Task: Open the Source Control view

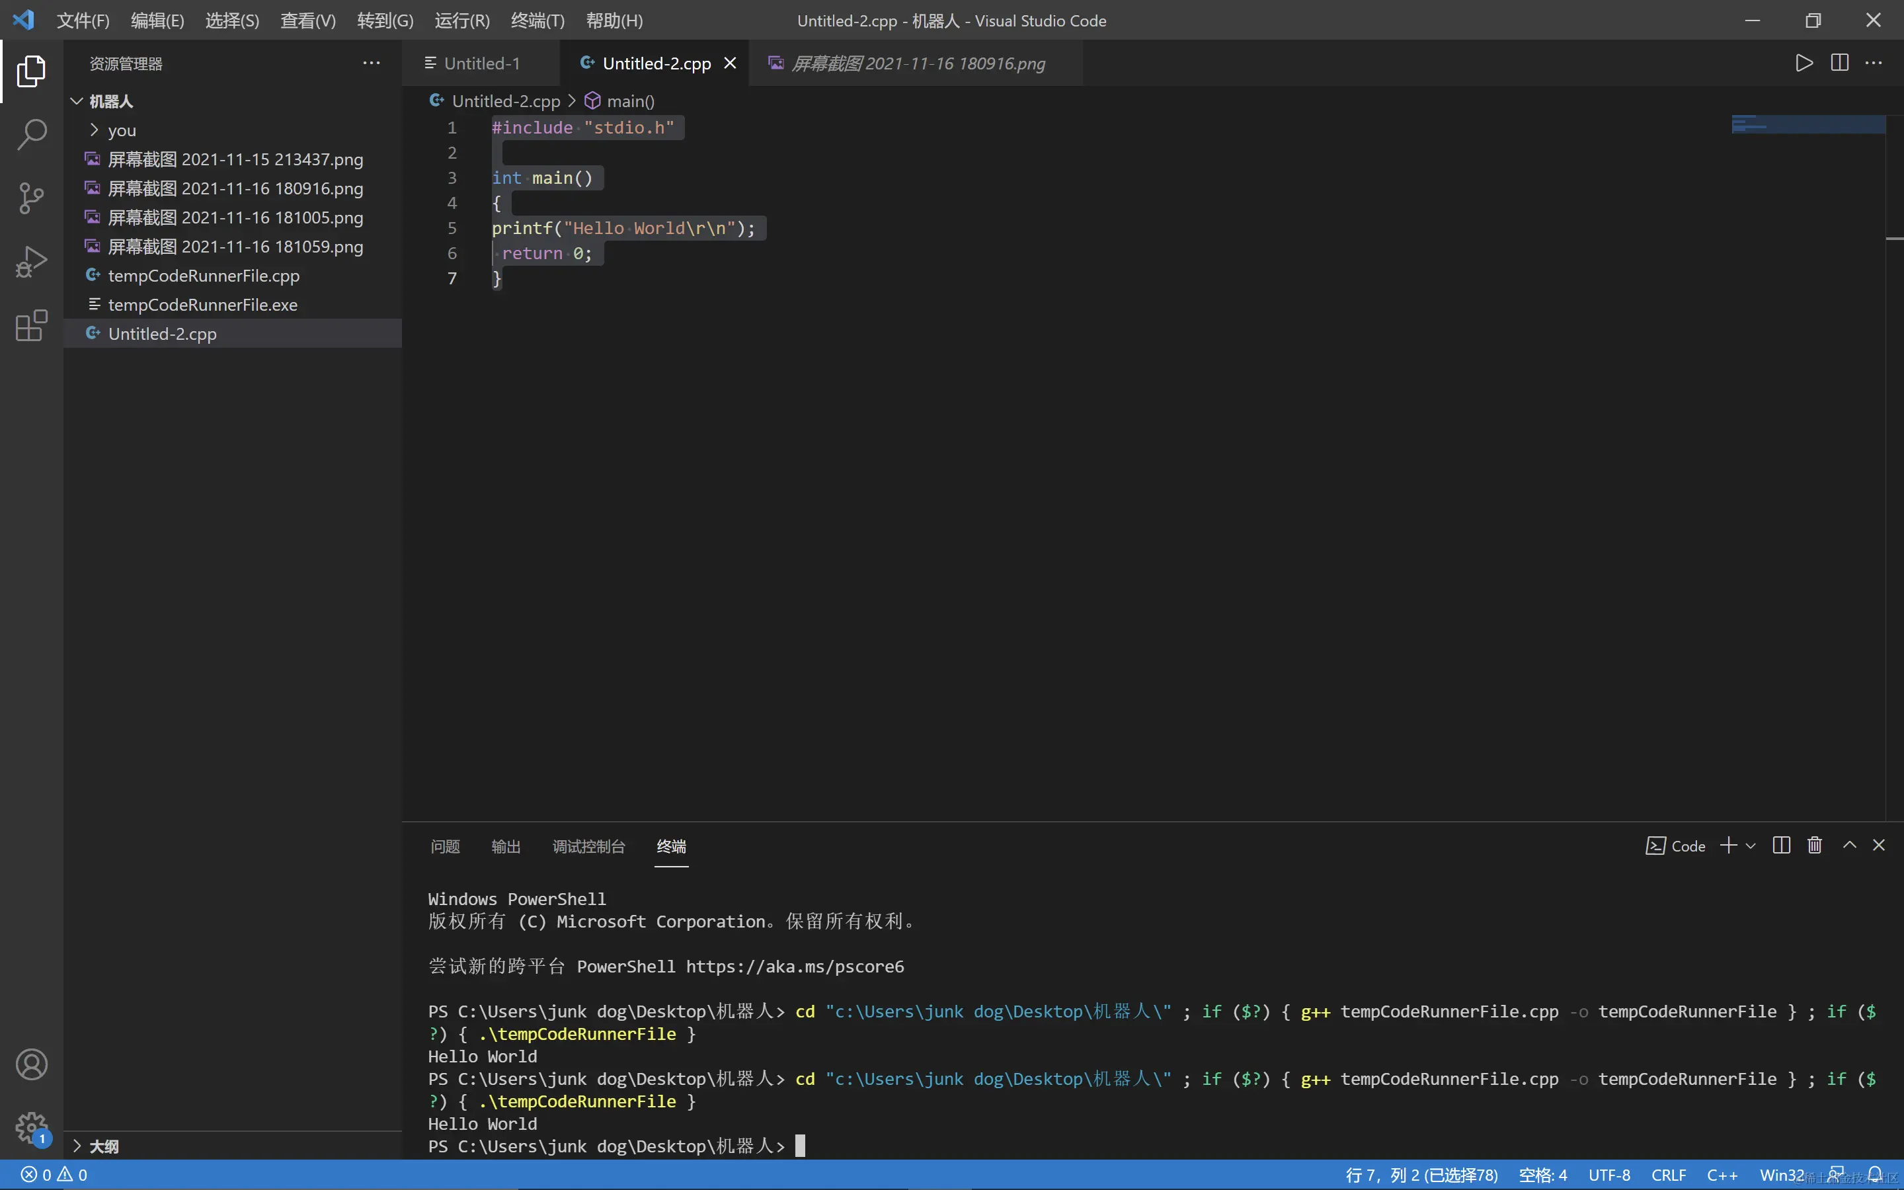Action: 32,198
